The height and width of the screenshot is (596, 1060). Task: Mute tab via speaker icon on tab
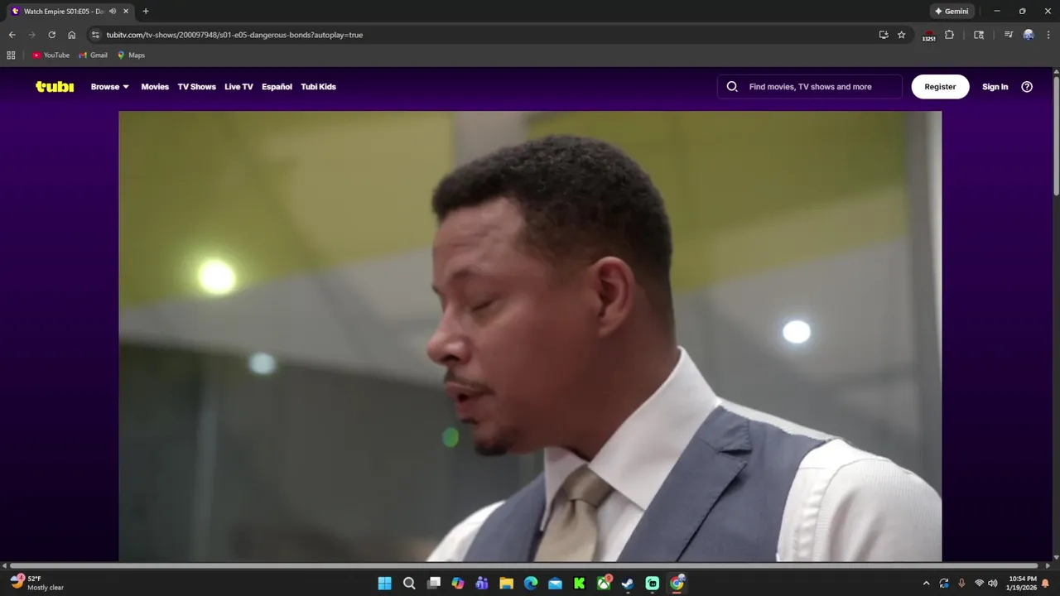point(113,12)
